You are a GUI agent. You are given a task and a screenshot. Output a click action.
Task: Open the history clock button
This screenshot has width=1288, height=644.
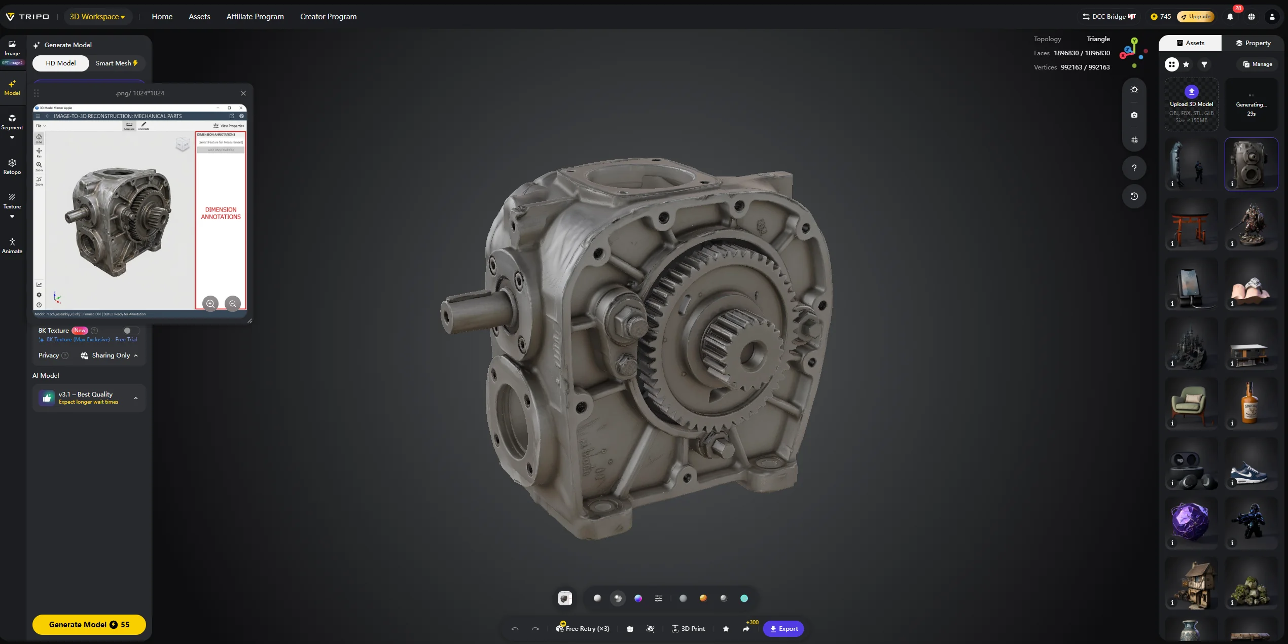[x=1134, y=196]
